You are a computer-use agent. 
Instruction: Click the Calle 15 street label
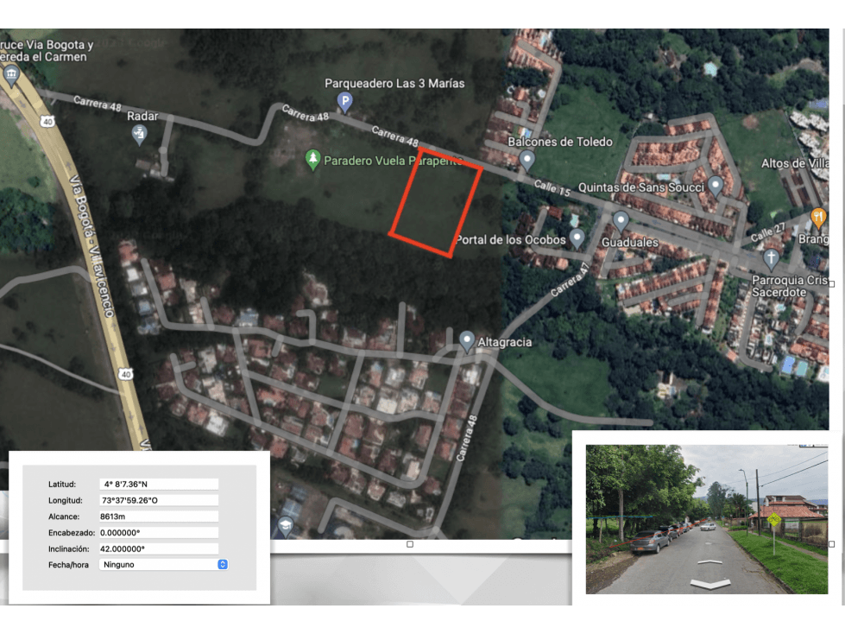point(552,188)
